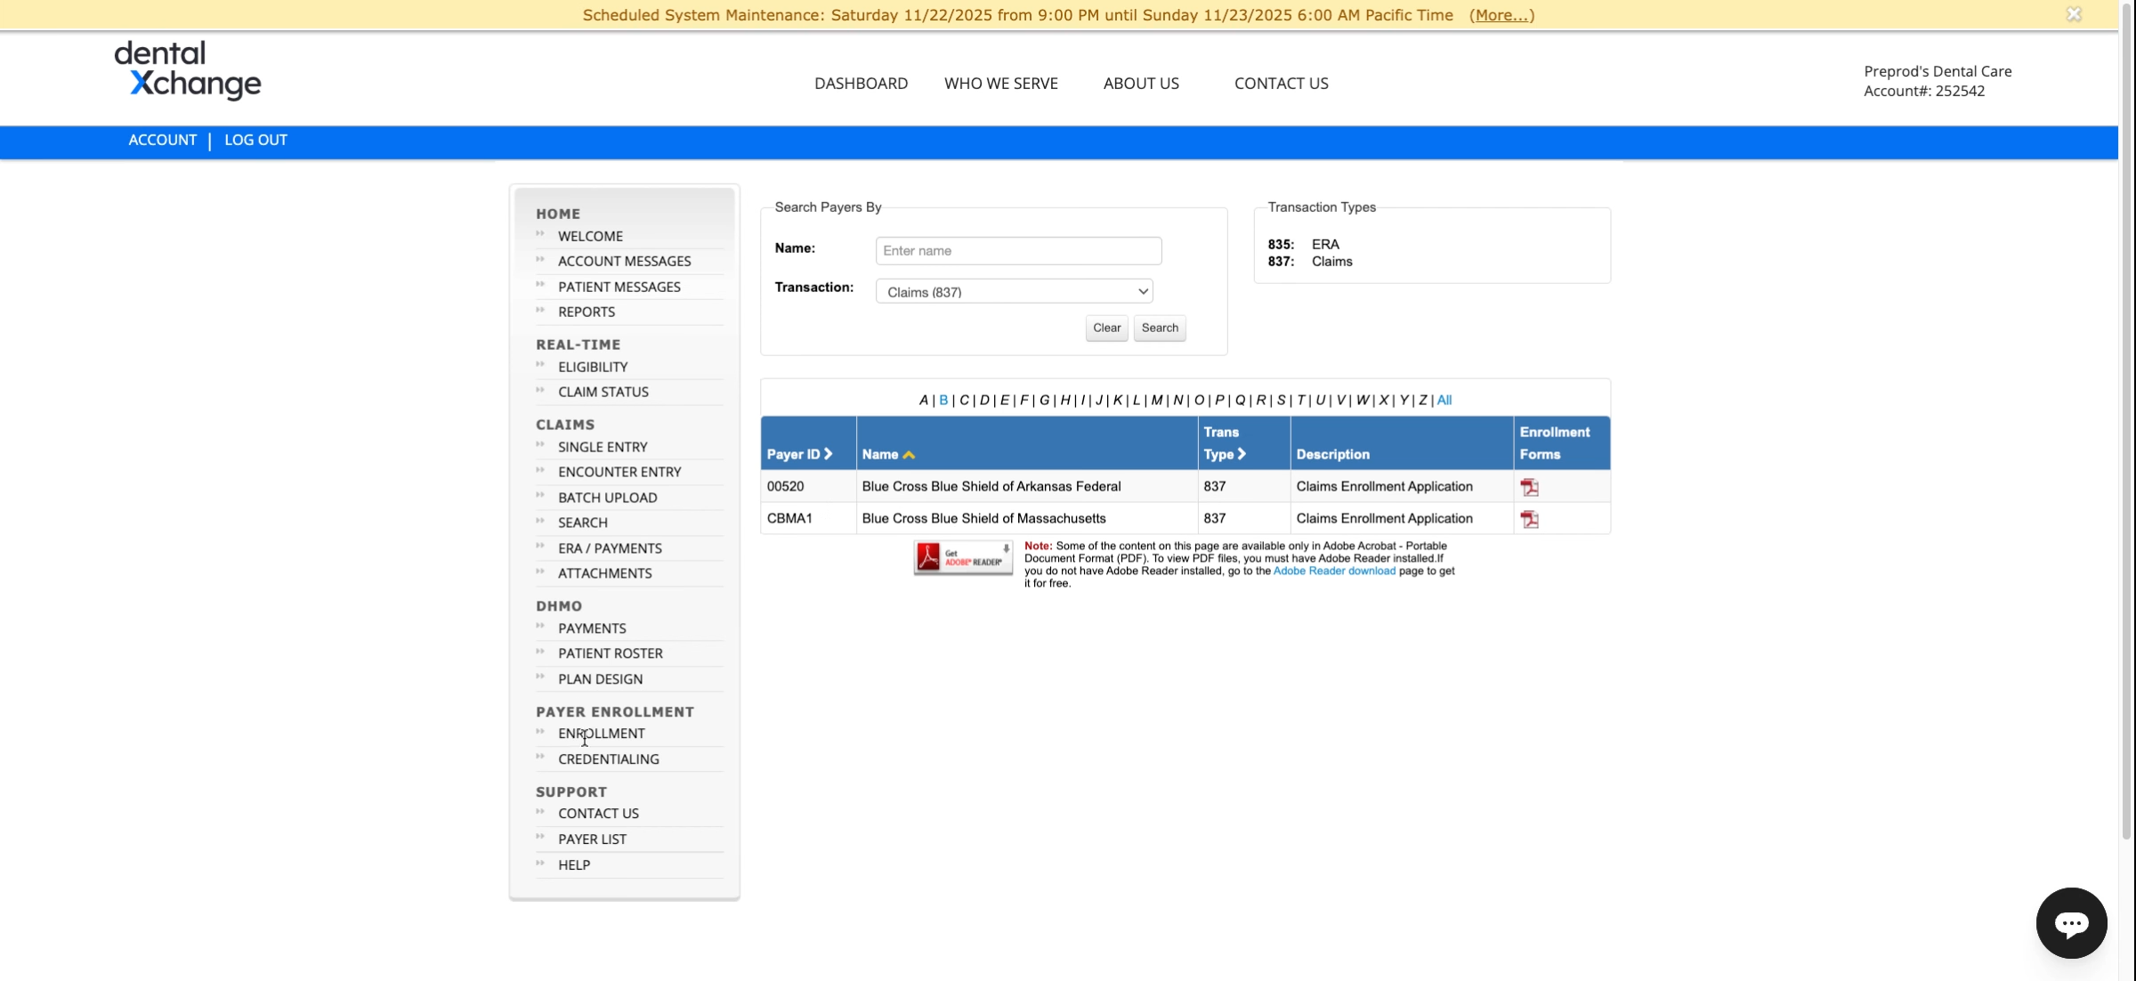Screen dimensions: 2136x981
Task: Open PDF enrollment form for Arkansas Federal
Action: coord(1529,487)
